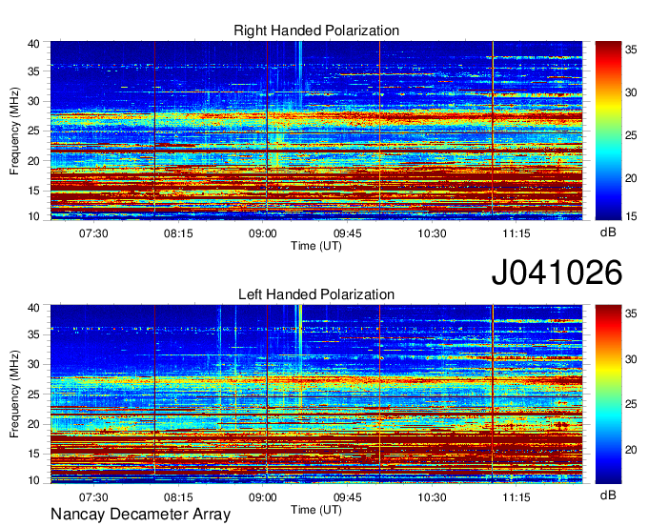648x526 pixels.
Task: Click the 30 MHz frequency tick on the Left Handed plot
Action: click(33, 364)
